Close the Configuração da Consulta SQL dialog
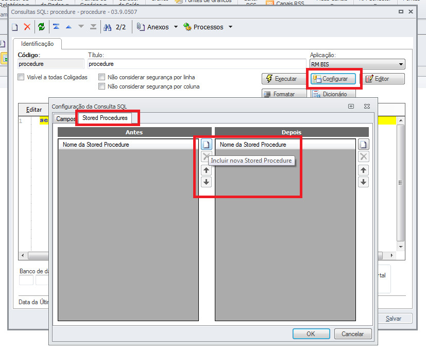 (367, 107)
